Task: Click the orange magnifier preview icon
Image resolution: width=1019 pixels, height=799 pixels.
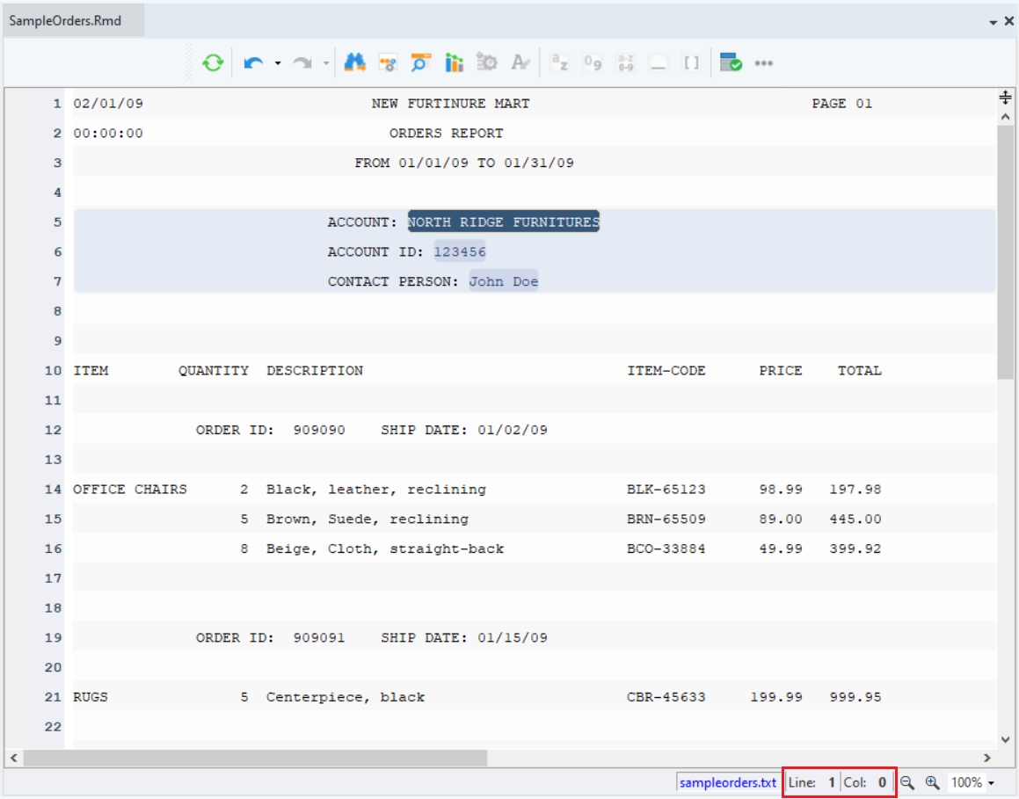Action: pyautogui.click(x=420, y=63)
